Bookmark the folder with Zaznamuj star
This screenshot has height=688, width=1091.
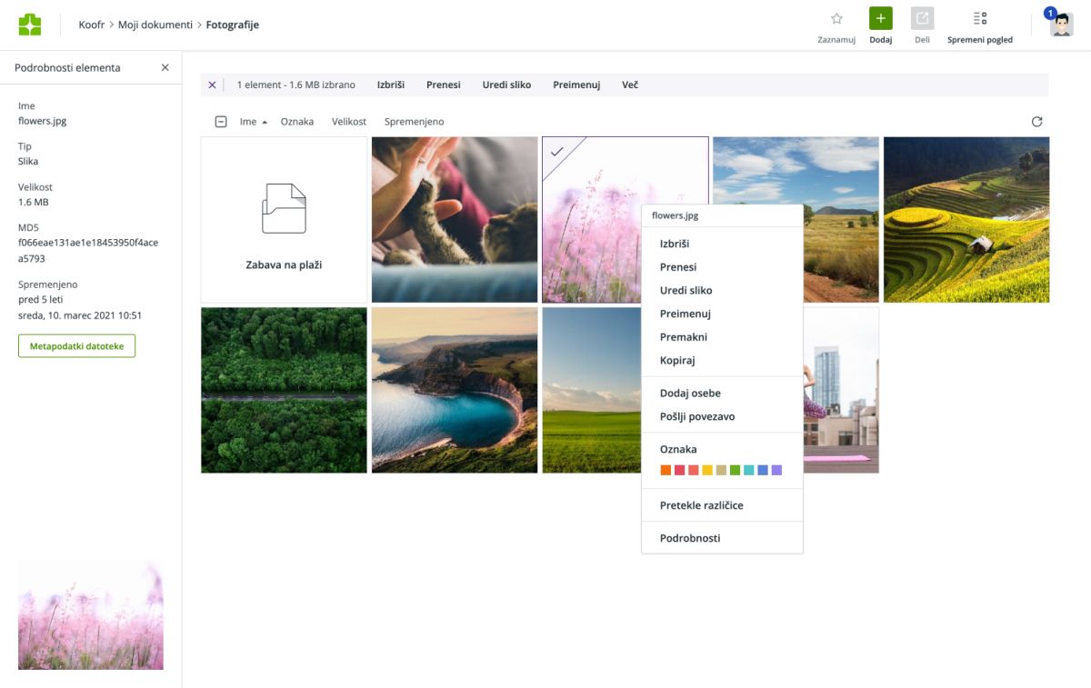click(836, 19)
